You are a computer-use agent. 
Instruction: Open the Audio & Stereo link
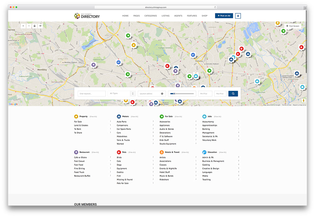click(167, 129)
